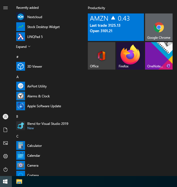
Task: Open the Nextcloud app icon
Action: click(21, 17)
